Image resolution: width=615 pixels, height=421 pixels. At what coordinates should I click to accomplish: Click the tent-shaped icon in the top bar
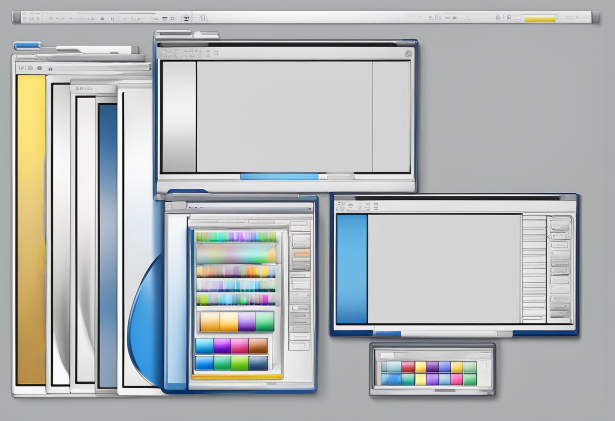click(x=203, y=18)
